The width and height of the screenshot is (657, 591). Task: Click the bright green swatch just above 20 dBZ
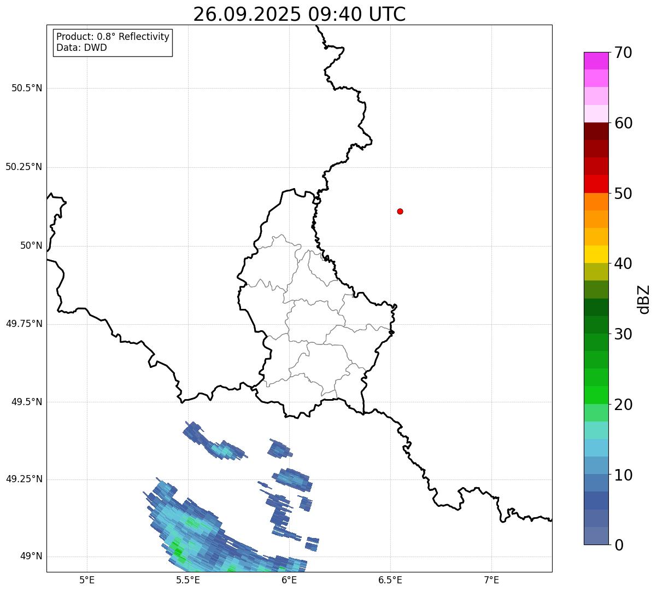coord(596,395)
